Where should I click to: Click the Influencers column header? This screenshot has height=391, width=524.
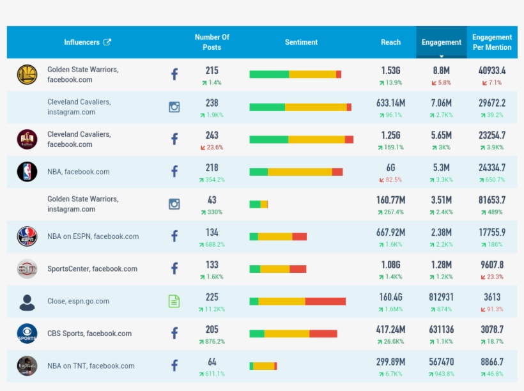tap(82, 42)
